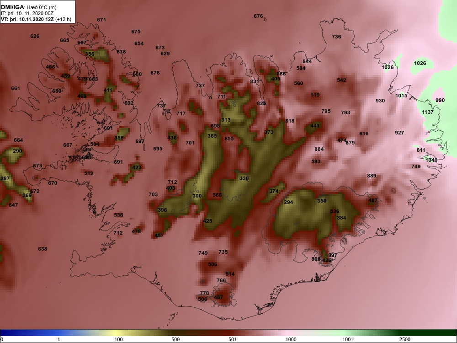Click the value 294 on the glacier
Image resolution: width=457 pixels, height=343 pixels.
pyautogui.click(x=288, y=203)
